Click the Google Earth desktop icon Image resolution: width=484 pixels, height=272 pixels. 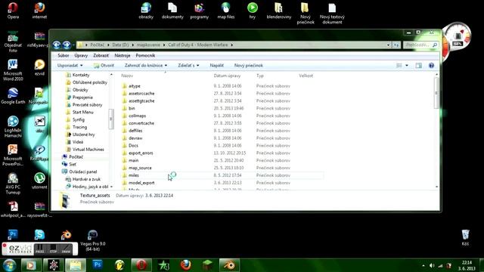(x=13, y=96)
